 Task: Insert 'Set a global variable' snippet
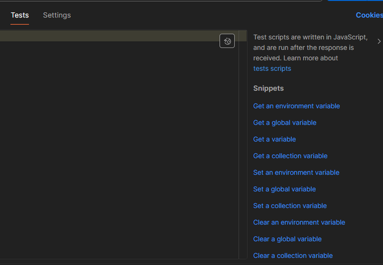(x=284, y=189)
